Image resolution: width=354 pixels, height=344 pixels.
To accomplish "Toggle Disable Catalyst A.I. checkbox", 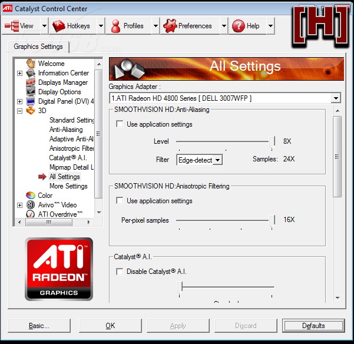I will point(120,272).
